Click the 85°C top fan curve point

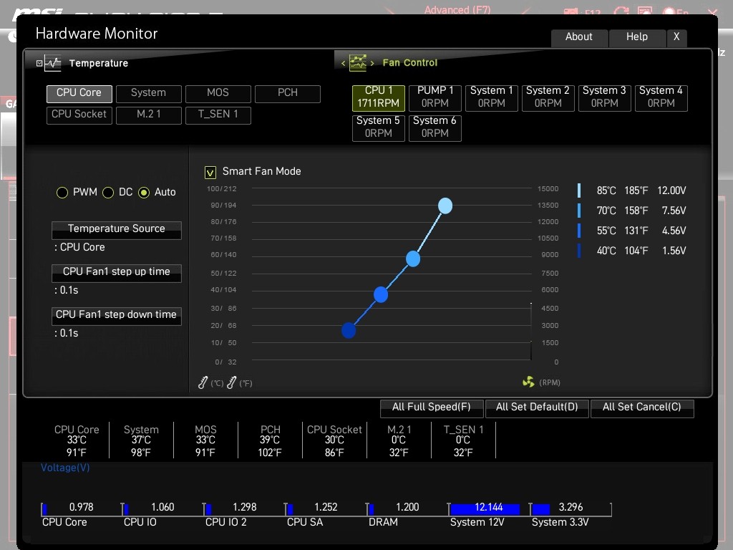pos(445,206)
